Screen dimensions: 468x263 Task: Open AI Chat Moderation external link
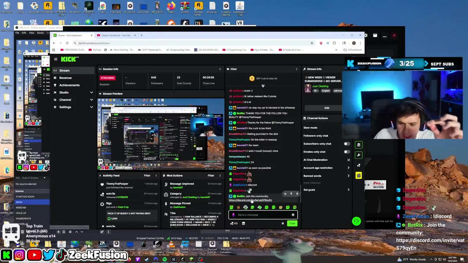(348, 160)
